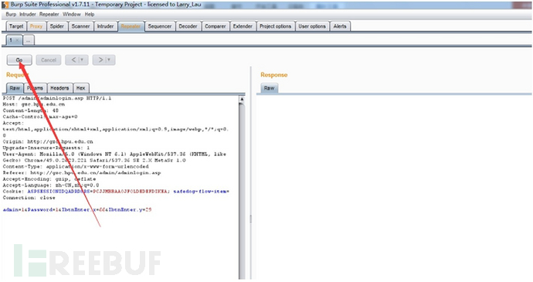Open history dropdown beside forward arrow
The height and width of the screenshot is (282, 533).
pyautogui.click(x=109, y=59)
